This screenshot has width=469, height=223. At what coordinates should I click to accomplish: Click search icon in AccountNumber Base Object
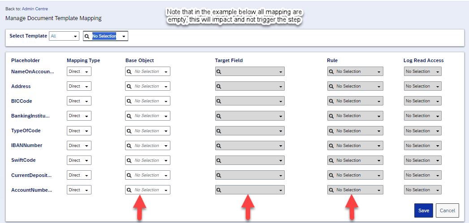coord(129,190)
